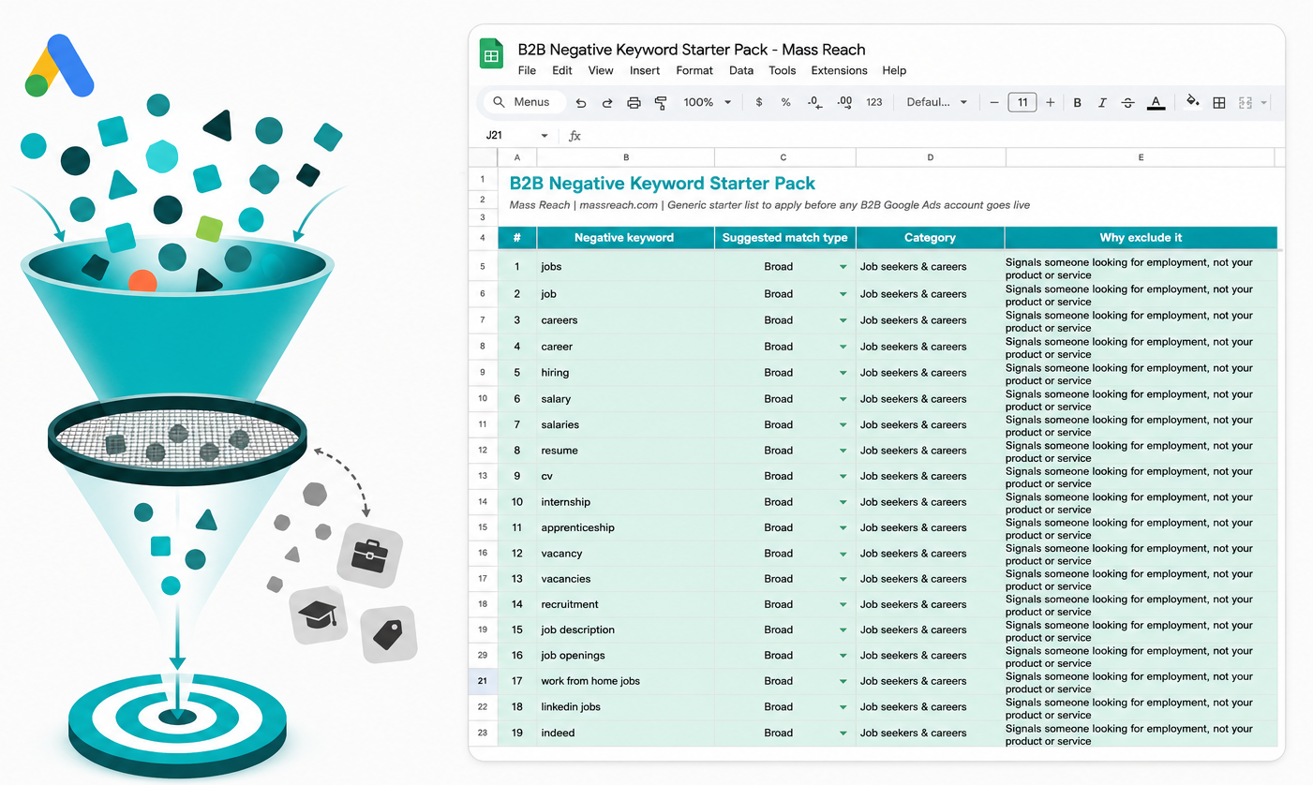Redo the last action
Image resolution: width=1313 pixels, height=785 pixels.
tap(607, 103)
